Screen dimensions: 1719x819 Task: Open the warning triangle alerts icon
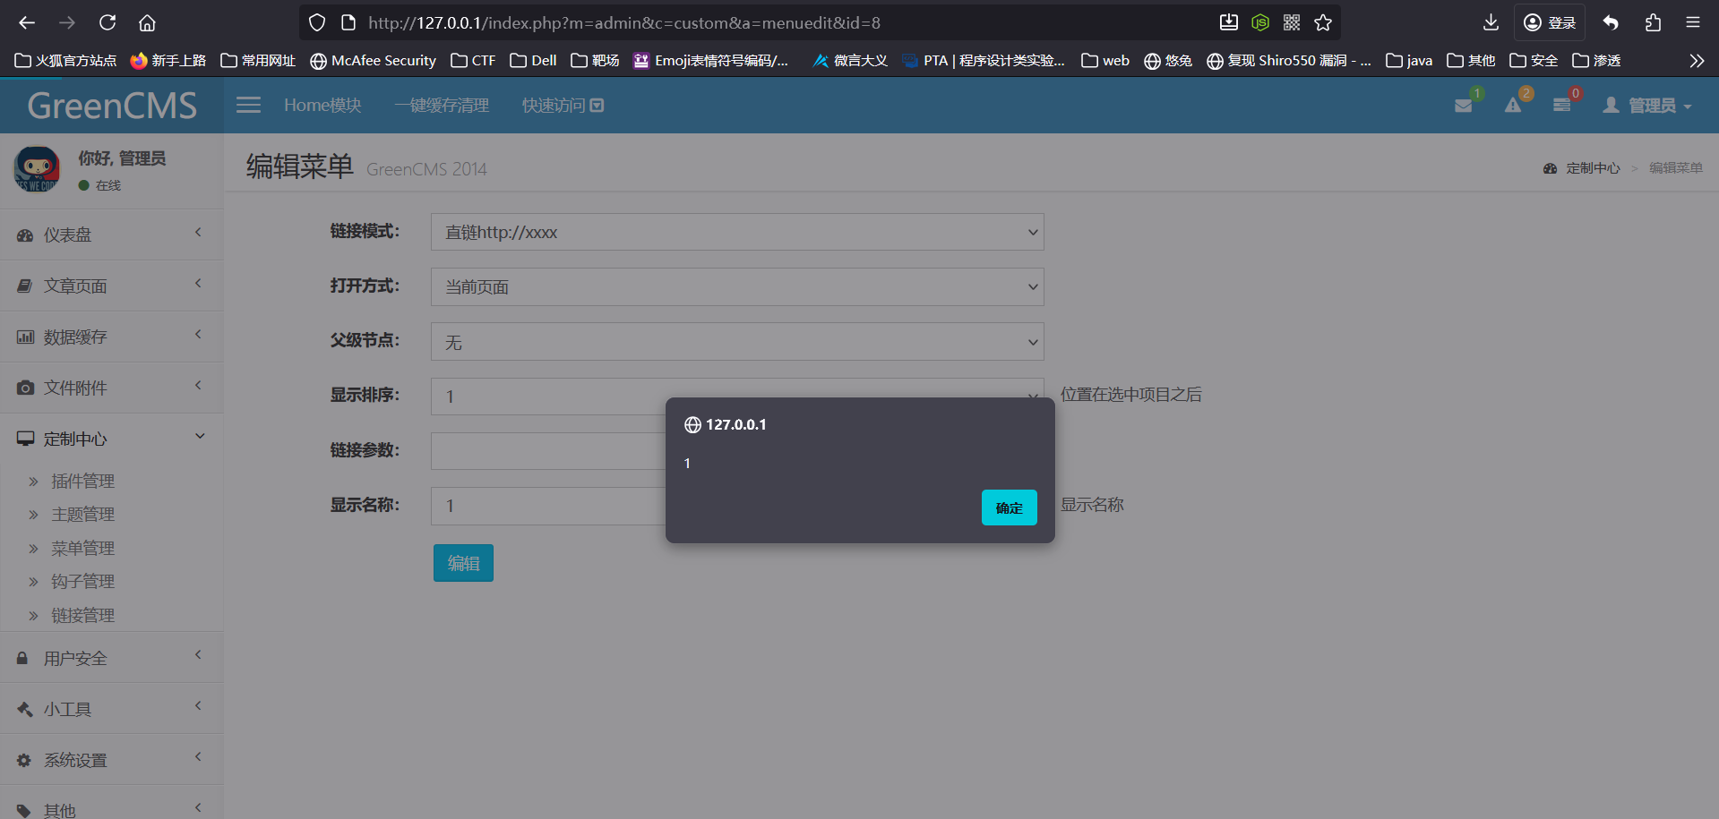(x=1513, y=106)
